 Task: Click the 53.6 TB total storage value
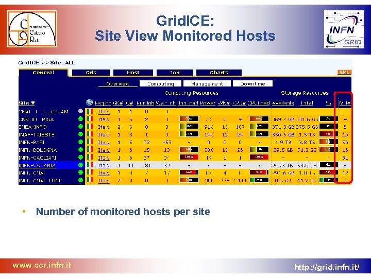coord(307,165)
